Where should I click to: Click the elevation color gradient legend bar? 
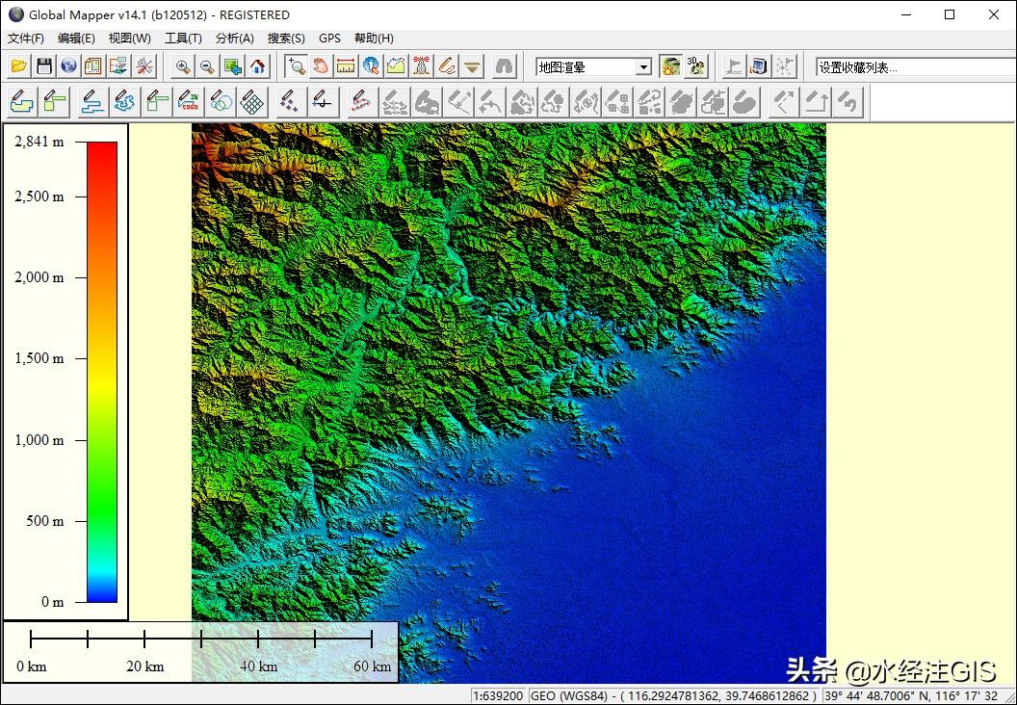(102, 372)
